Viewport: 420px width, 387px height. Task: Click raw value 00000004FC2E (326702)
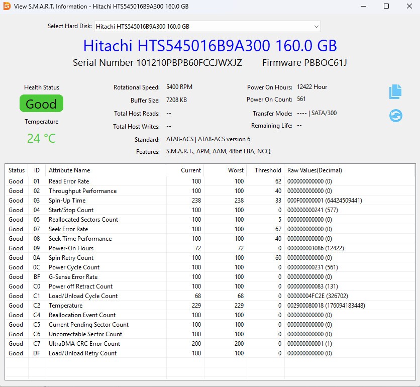tap(318, 296)
